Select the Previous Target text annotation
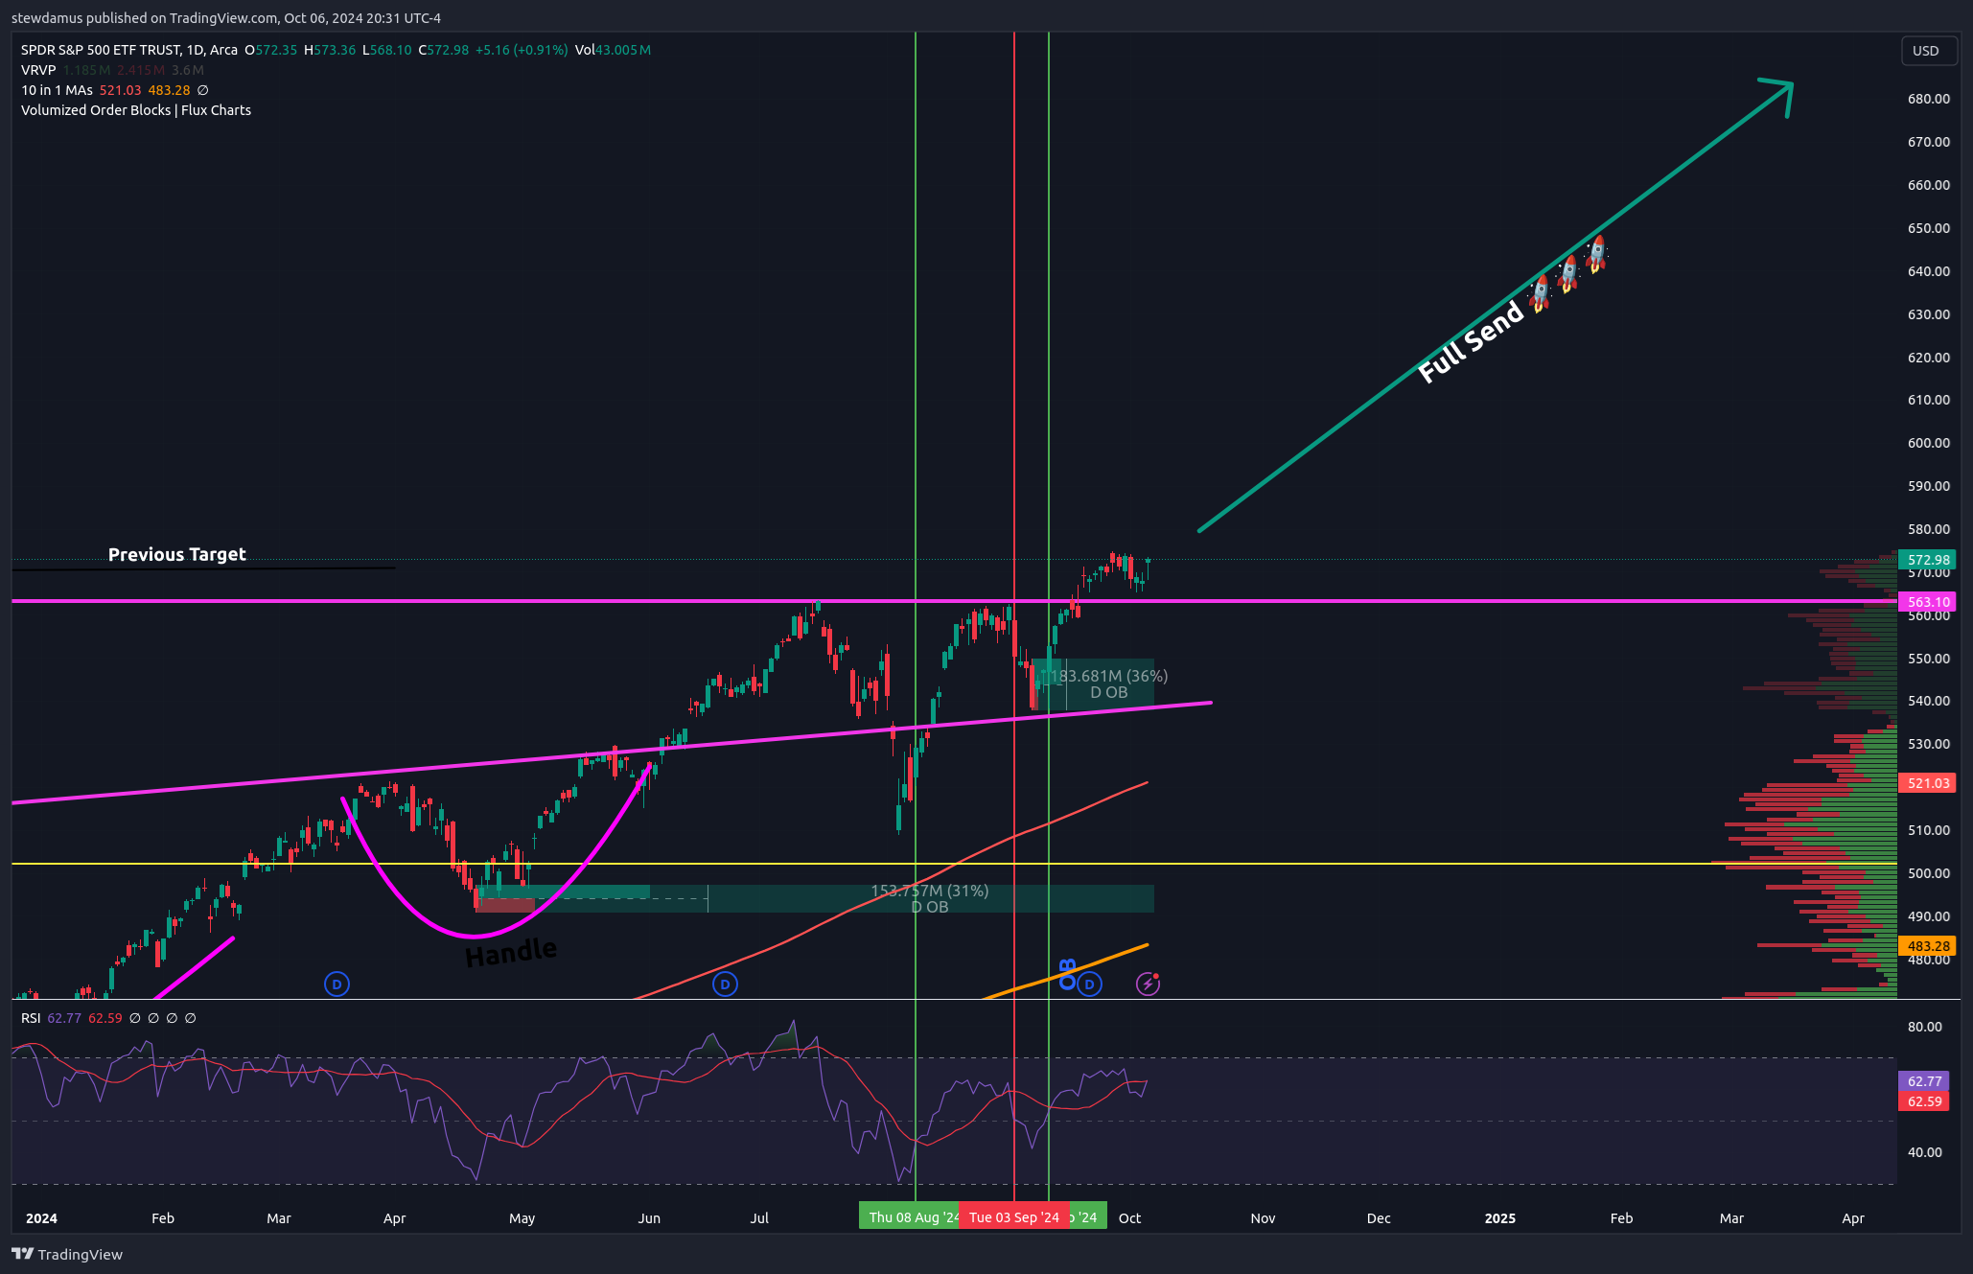The width and height of the screenshot is (1973, 1274). coord(177,554)
